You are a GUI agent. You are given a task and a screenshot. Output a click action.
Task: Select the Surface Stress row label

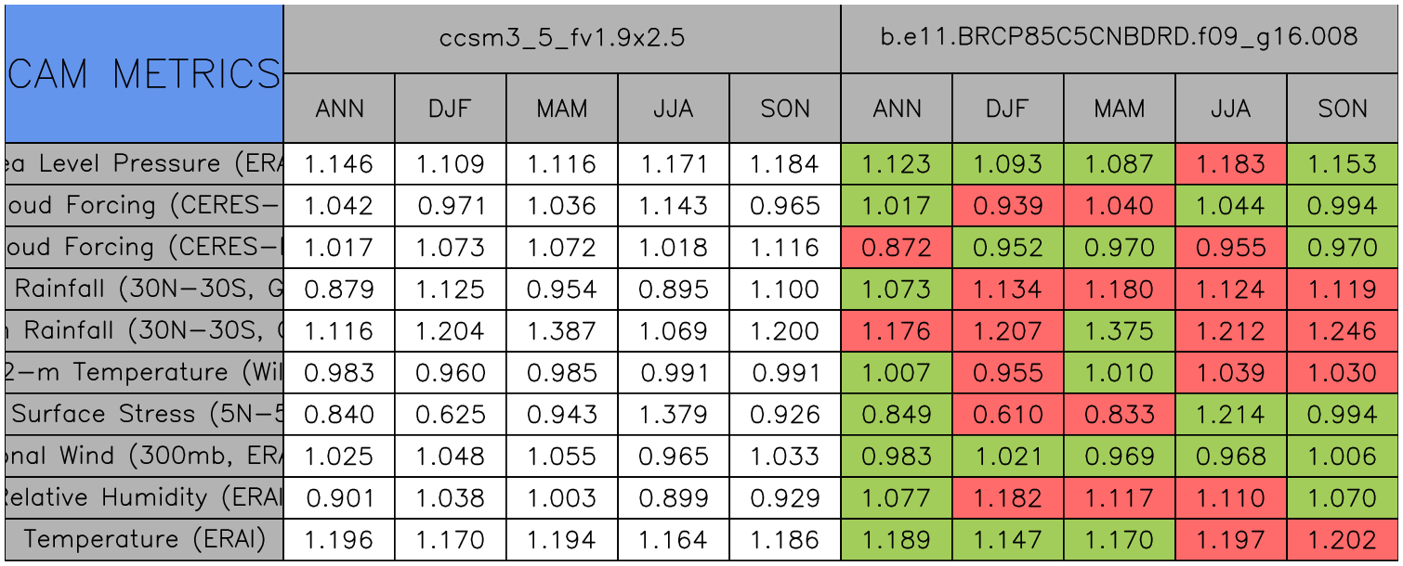144,414
